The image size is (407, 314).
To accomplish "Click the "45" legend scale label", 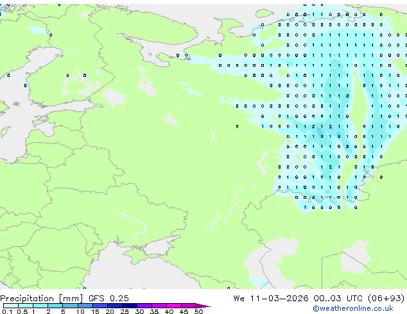I will coord(184,311).
